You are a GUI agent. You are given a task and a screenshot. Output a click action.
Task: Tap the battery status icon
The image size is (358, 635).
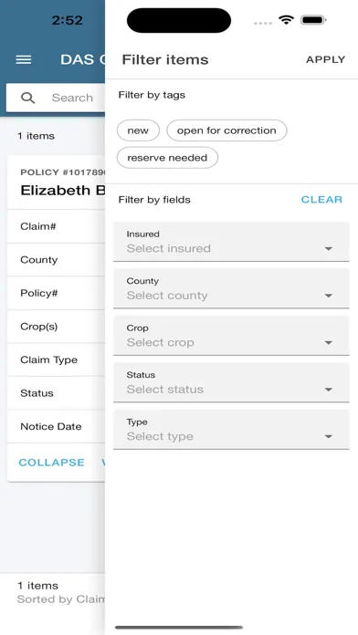pos(314,20)
